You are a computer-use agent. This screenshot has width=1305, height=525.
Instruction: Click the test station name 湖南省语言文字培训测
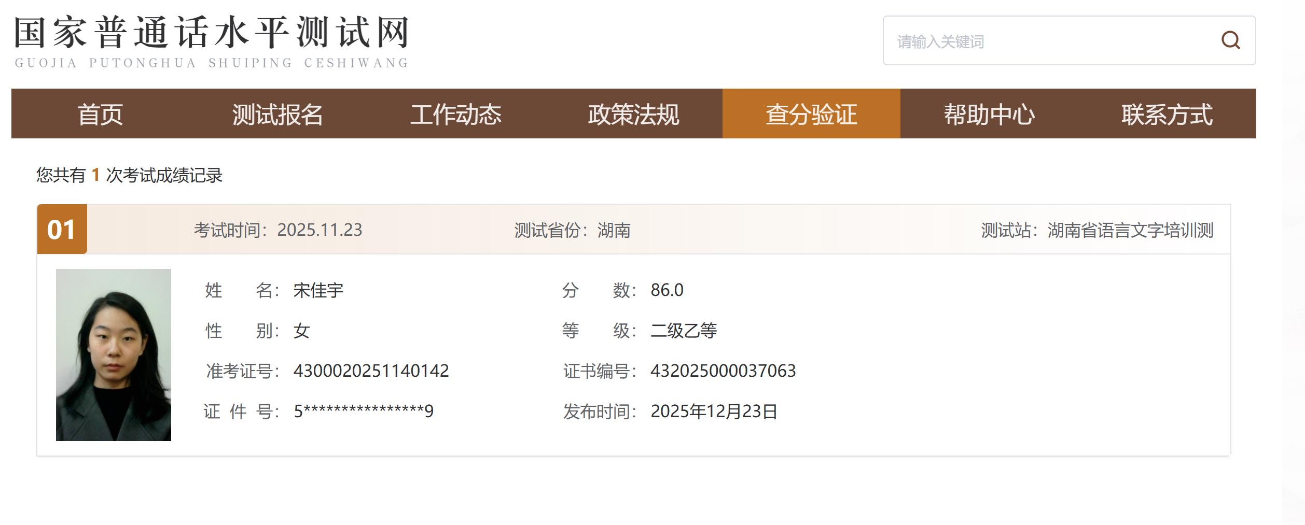(x=1130, y=230)
